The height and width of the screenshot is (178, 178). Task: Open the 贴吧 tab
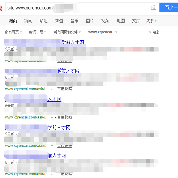click(43, 21)
